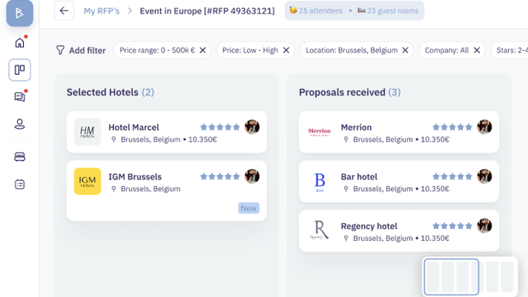Viewport: 528px width, 297px height.
Task: Open the Bar hotel proposal
Action: (399, 181)
